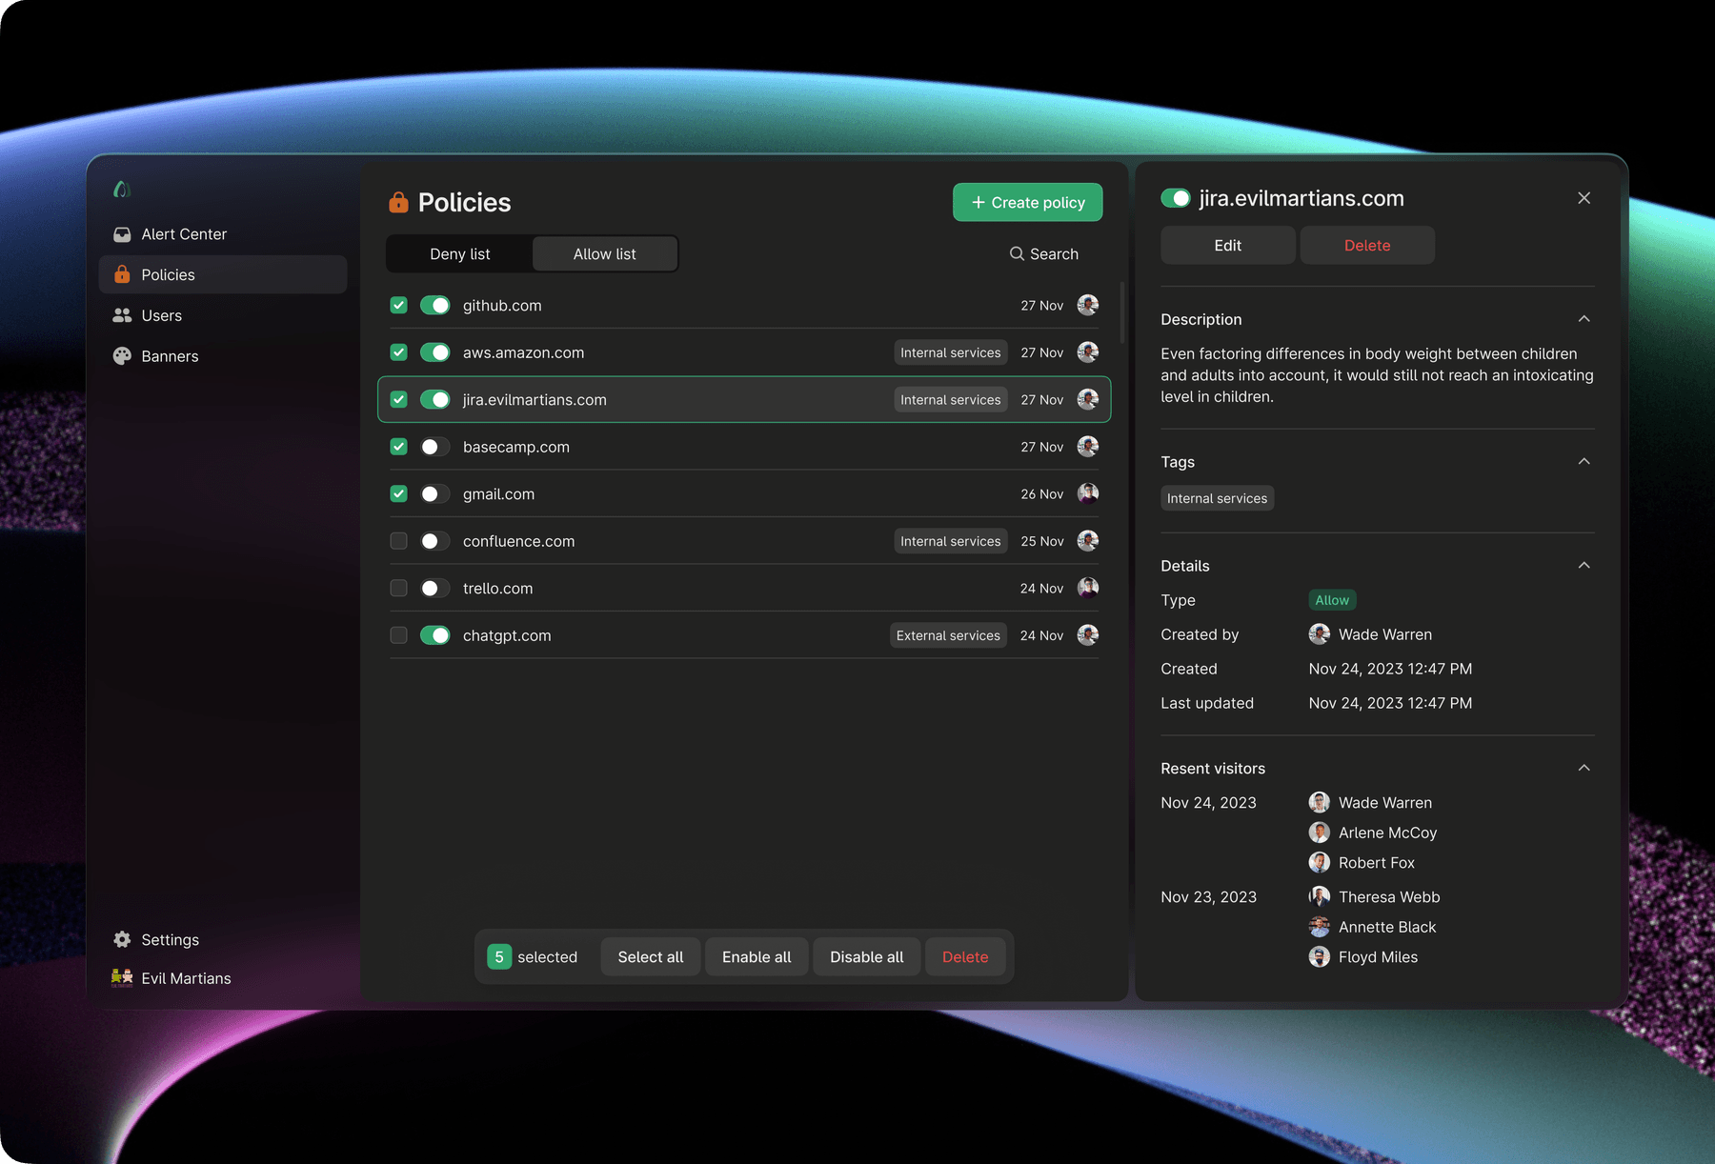Enable the basecamp.com toggle switch
Viewport: 1715px width, 1164px height.
point(435,446)
